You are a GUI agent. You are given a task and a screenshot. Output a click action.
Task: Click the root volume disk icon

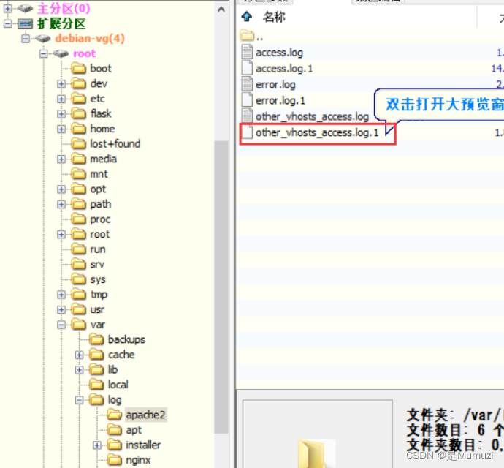pos(61,53)
